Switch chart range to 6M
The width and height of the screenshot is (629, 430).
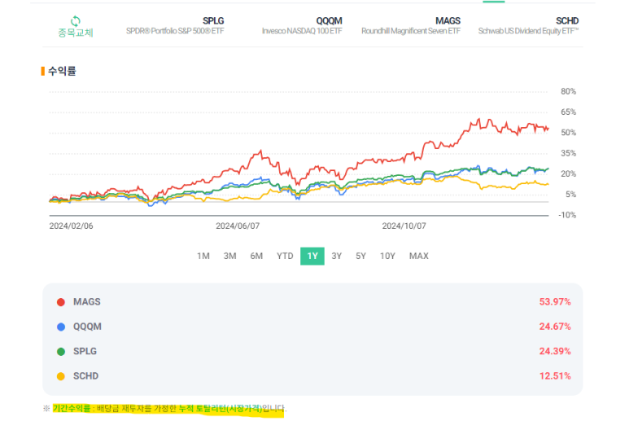[x=256, y=257]
